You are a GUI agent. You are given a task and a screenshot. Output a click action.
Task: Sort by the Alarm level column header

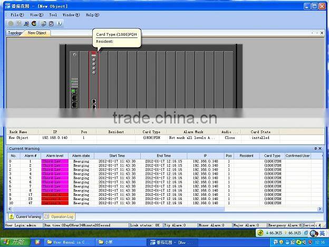coord(55,156)
